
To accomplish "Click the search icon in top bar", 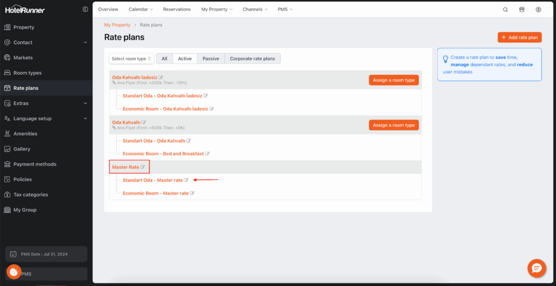I will pos(506,10).
